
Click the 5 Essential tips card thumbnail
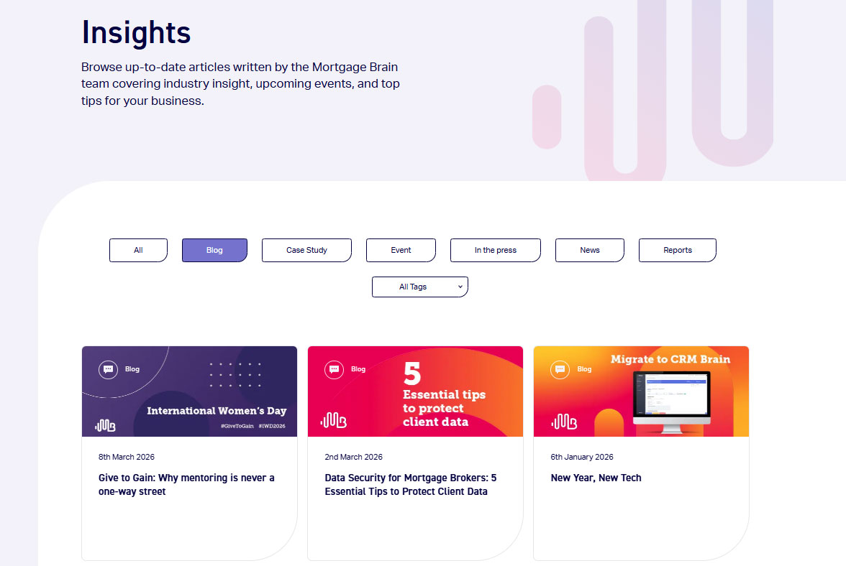click(x=415, y=391)
